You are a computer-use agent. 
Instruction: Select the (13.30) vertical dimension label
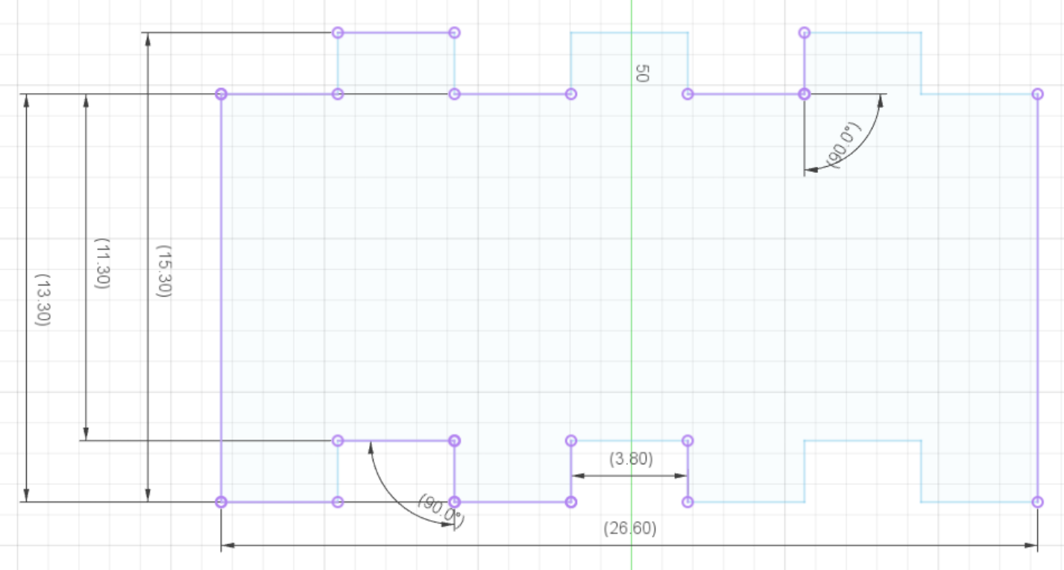click(43, 300)
